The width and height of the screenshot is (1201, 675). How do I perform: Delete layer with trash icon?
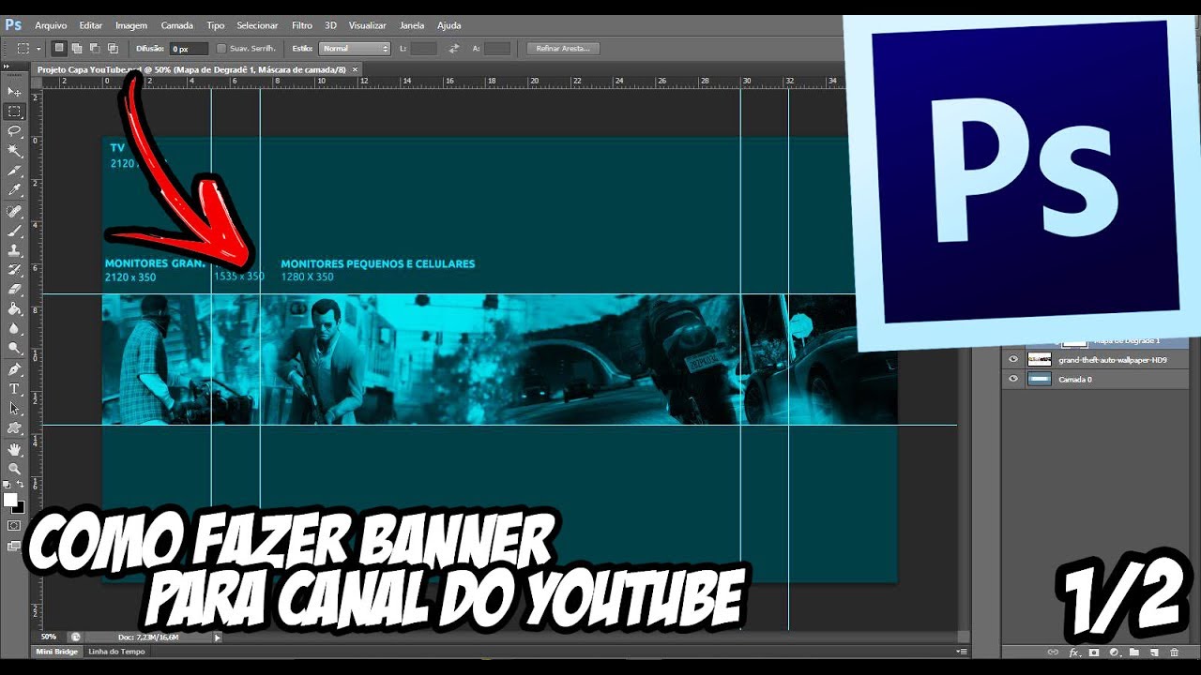tap(1174, 652)
